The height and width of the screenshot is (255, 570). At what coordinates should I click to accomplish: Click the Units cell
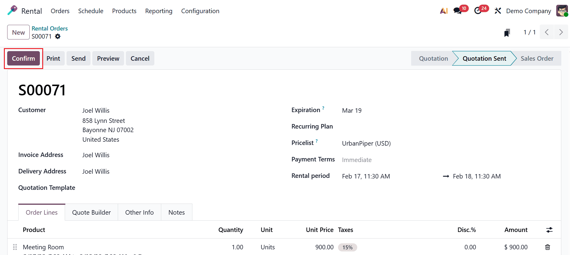(268, 247)
